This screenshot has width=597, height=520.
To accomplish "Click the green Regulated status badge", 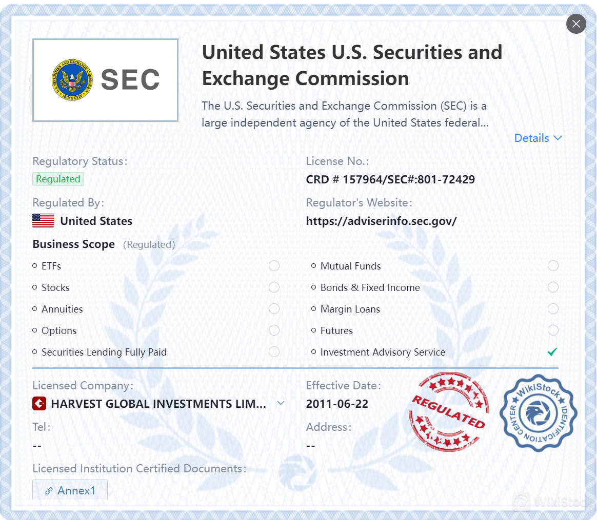I will click(58, 179).
